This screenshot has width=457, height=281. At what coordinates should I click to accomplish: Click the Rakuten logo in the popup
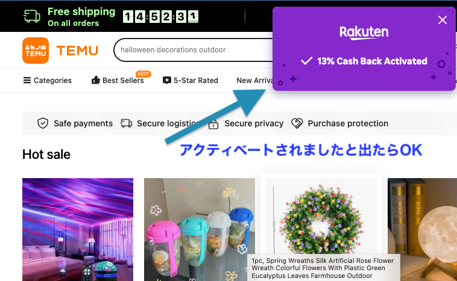(364, 32)
